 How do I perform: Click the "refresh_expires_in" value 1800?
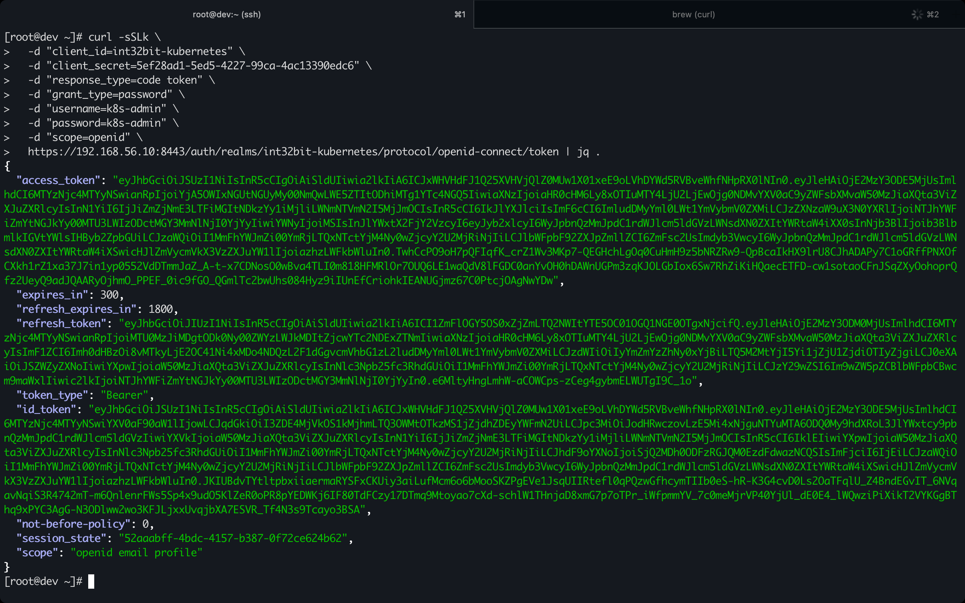(160, 309)
